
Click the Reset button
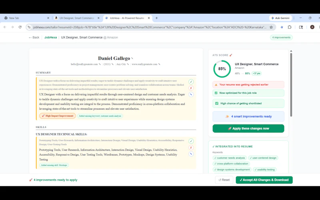[224, 180]
